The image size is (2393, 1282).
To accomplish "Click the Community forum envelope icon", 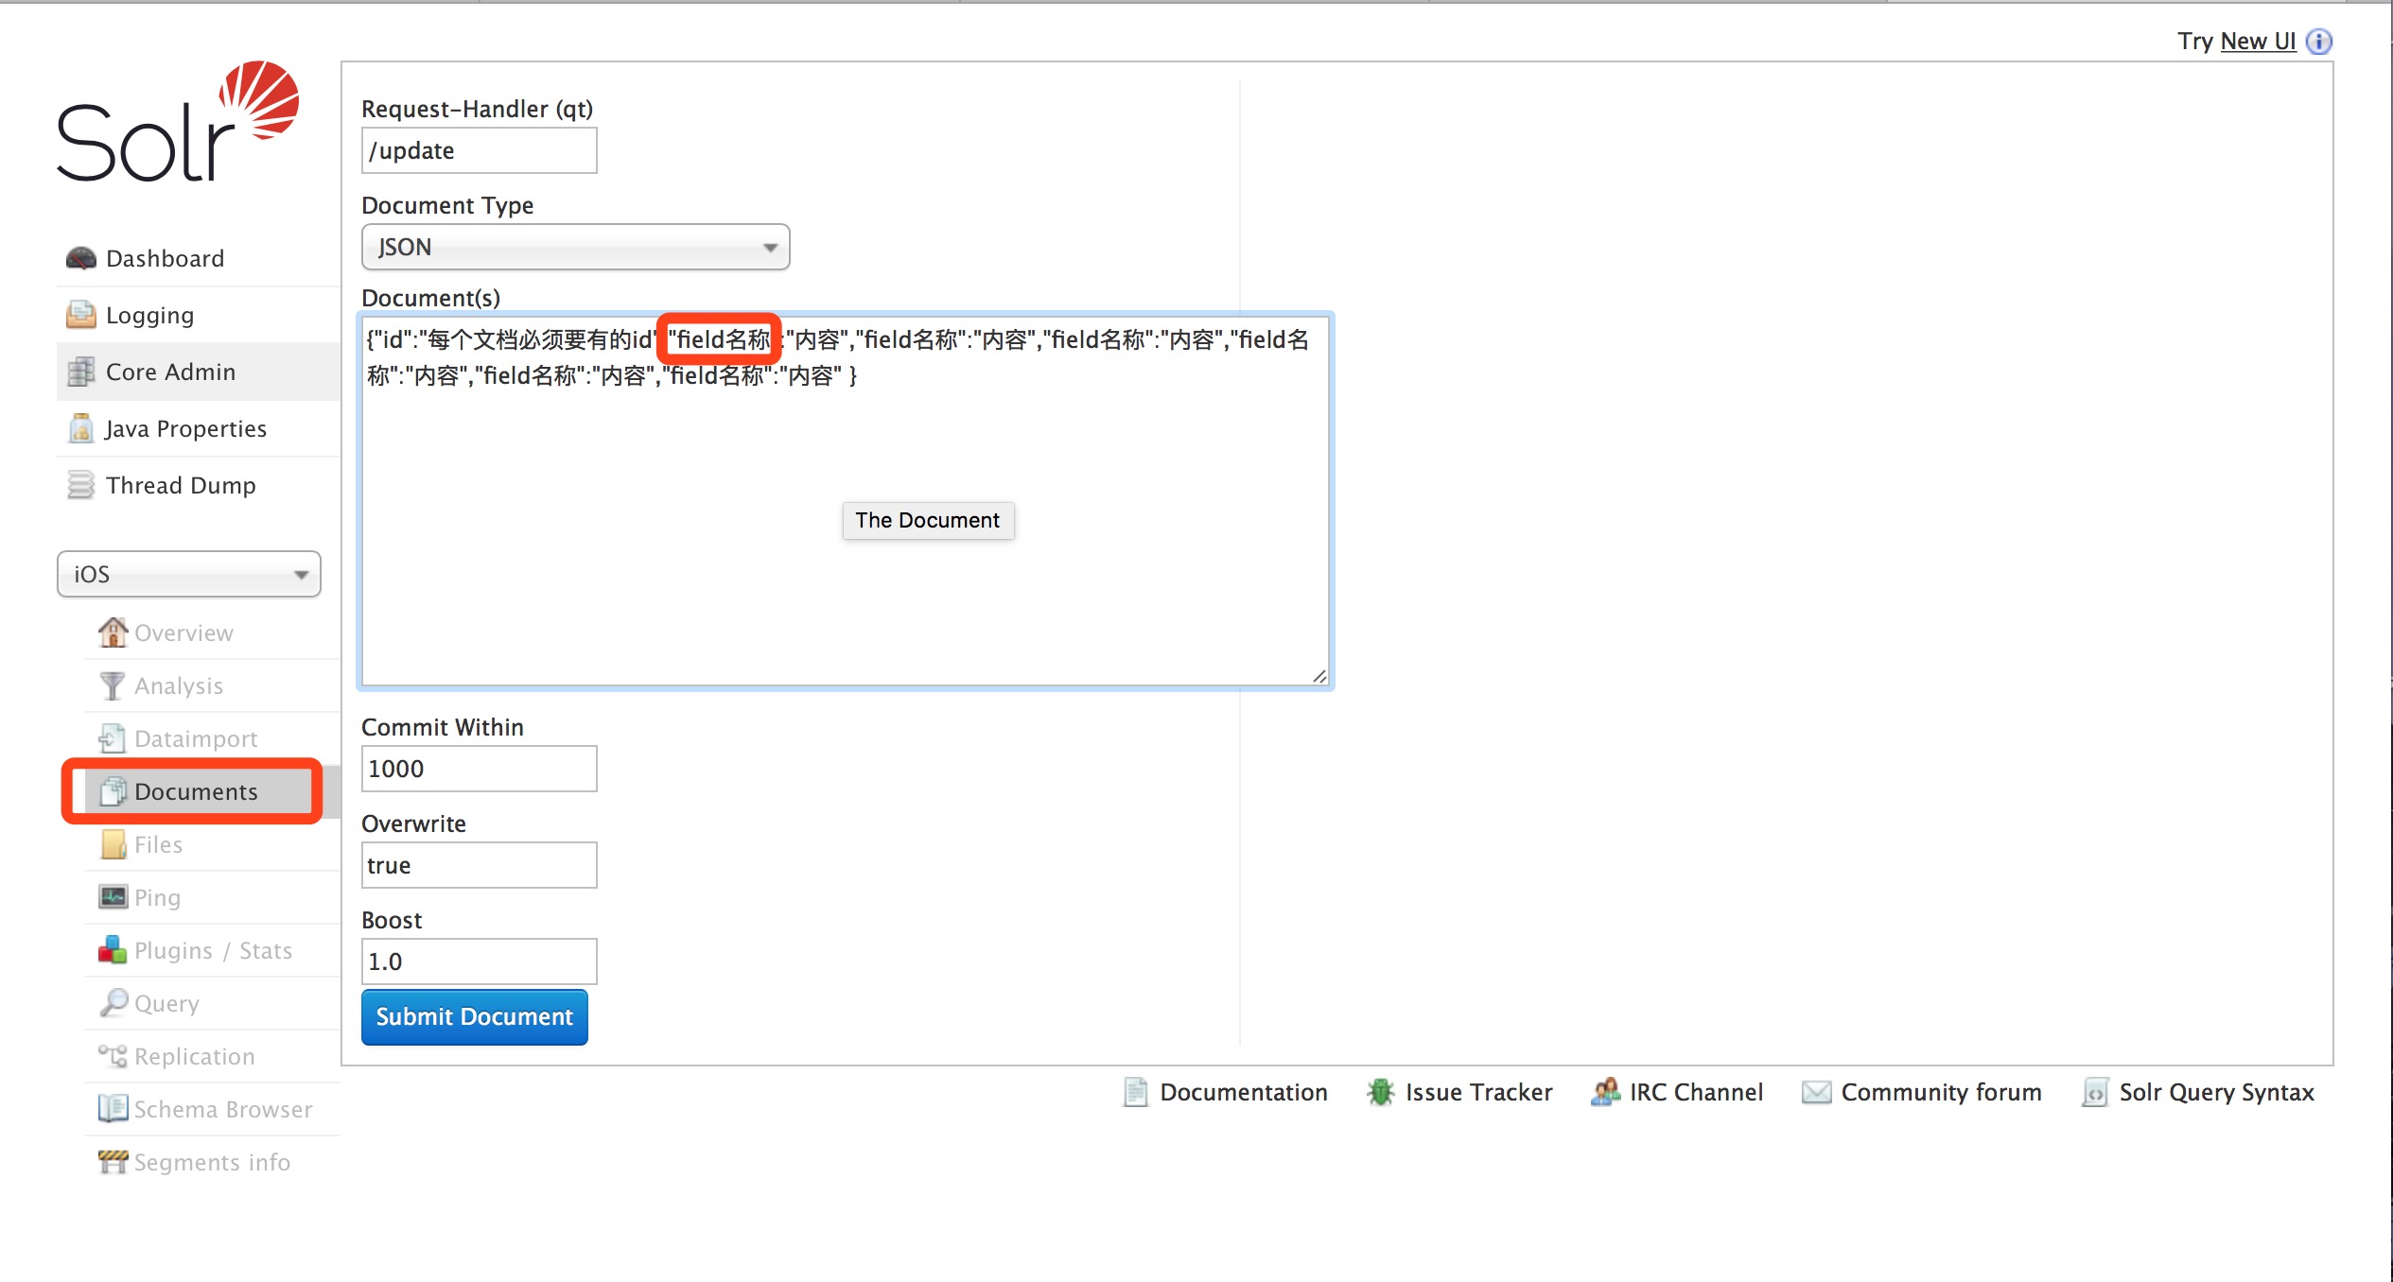I will tap(1816, 1092).
